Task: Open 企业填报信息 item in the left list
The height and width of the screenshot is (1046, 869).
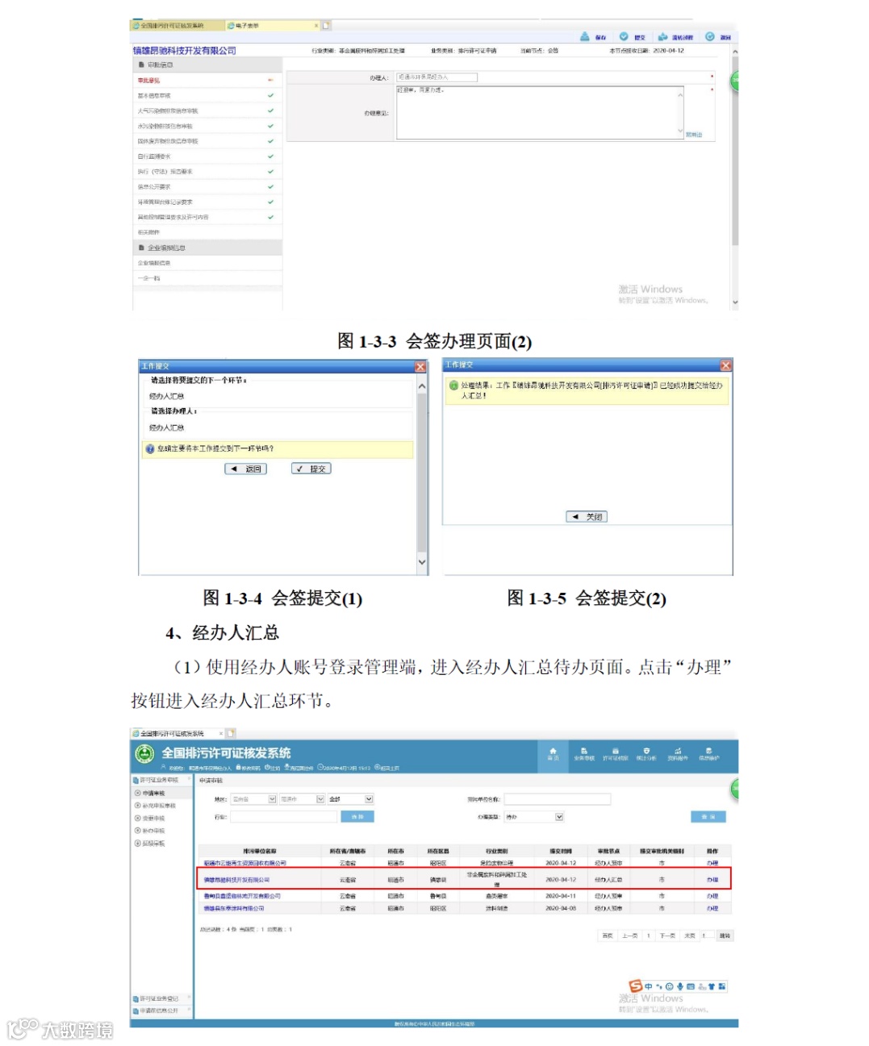Action: 207,263
